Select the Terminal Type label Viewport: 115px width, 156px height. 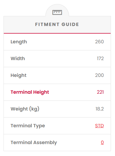pyautogui.click(x=28, y=126)
